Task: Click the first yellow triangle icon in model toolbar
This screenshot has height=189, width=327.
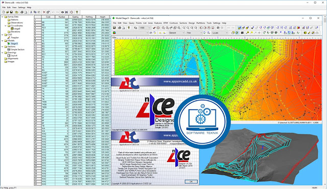Action: click(160, 33)
